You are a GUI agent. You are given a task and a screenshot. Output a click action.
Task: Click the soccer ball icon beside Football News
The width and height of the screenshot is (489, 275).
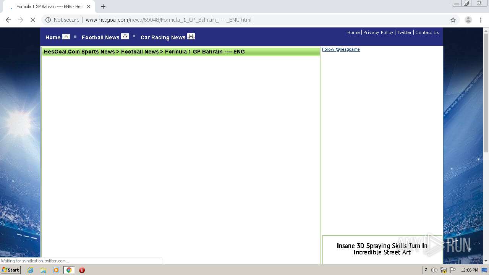click(125, 36)
